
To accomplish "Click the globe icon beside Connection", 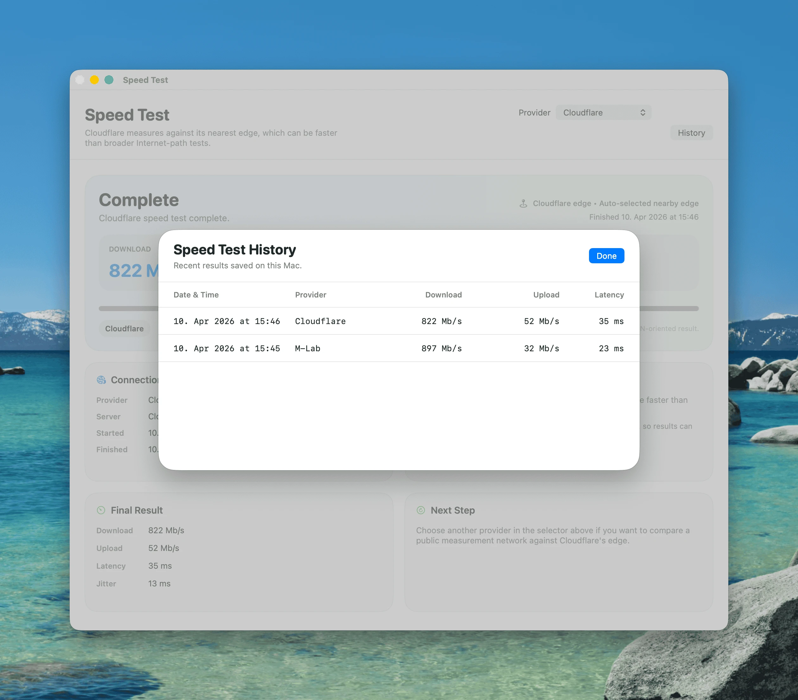I will (x=101, y=380).
